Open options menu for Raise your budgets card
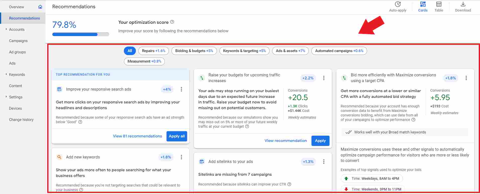Image resolution: width=480 pixels, height=194 pixels. (324, 78)
